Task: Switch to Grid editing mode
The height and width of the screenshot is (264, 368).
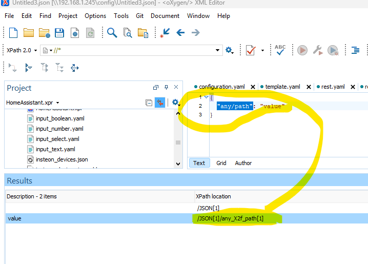Action: coord(221,163)
